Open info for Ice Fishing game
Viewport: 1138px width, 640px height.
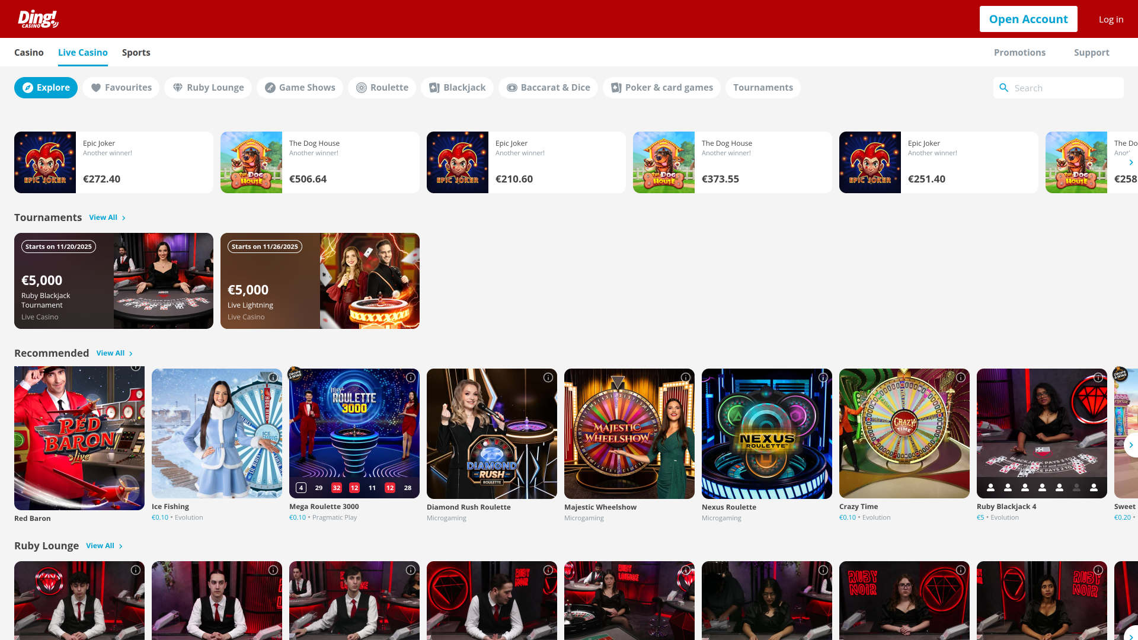pyautogui.click(x=273, y=377)
